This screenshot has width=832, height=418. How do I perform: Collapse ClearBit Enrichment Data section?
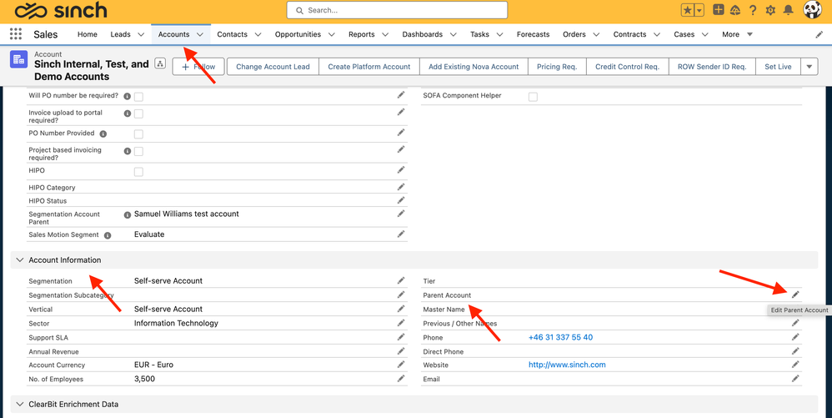click(20, 404)
